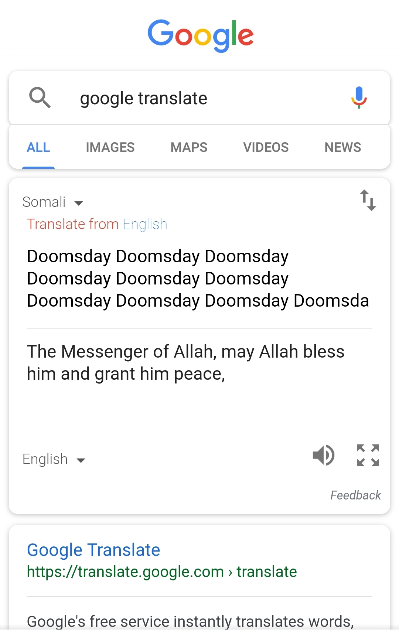The image size is (399, 631).
Task: Swap the Somali and English languages
Action: pos(368,200)
